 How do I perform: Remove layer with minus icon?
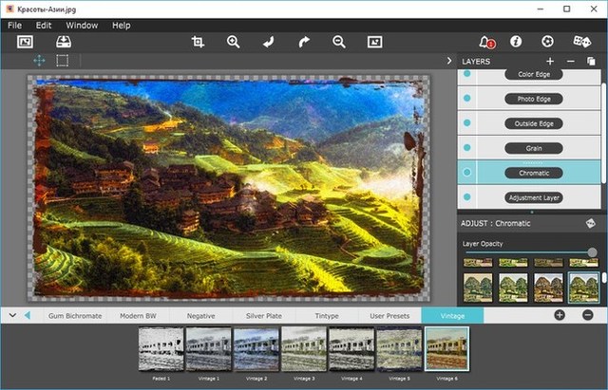tap(570, 61)
